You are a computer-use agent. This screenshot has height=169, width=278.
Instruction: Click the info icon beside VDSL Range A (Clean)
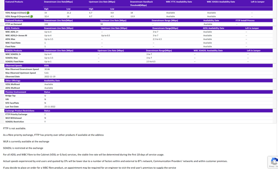coord(28,13)
